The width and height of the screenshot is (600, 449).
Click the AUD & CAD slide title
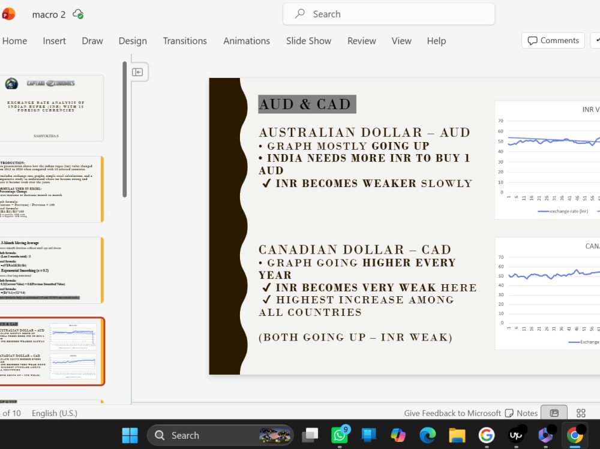click(x=307, y=104)
